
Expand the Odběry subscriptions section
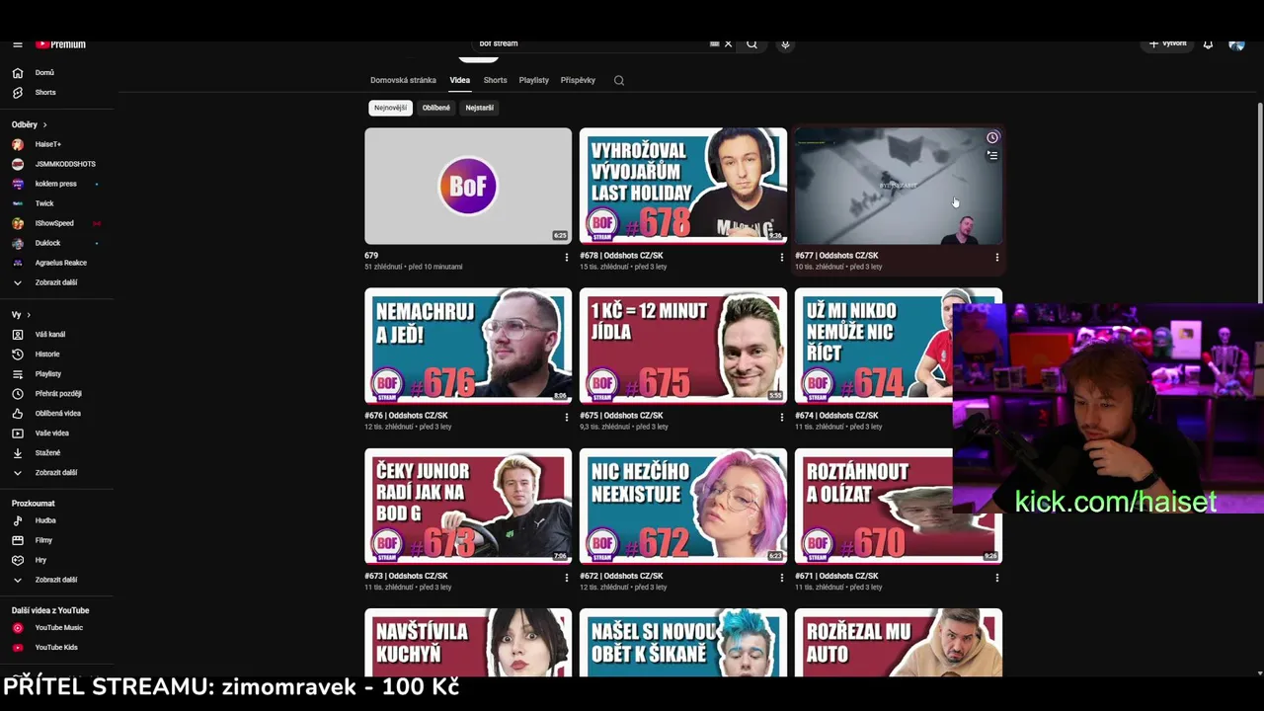click(30, 124)
